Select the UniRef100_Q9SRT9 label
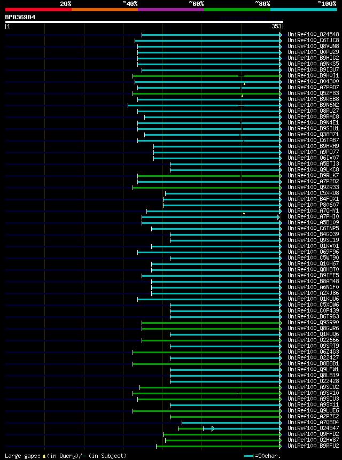The image size is (342, 460). pyautogui.click(x=313, y=346)
